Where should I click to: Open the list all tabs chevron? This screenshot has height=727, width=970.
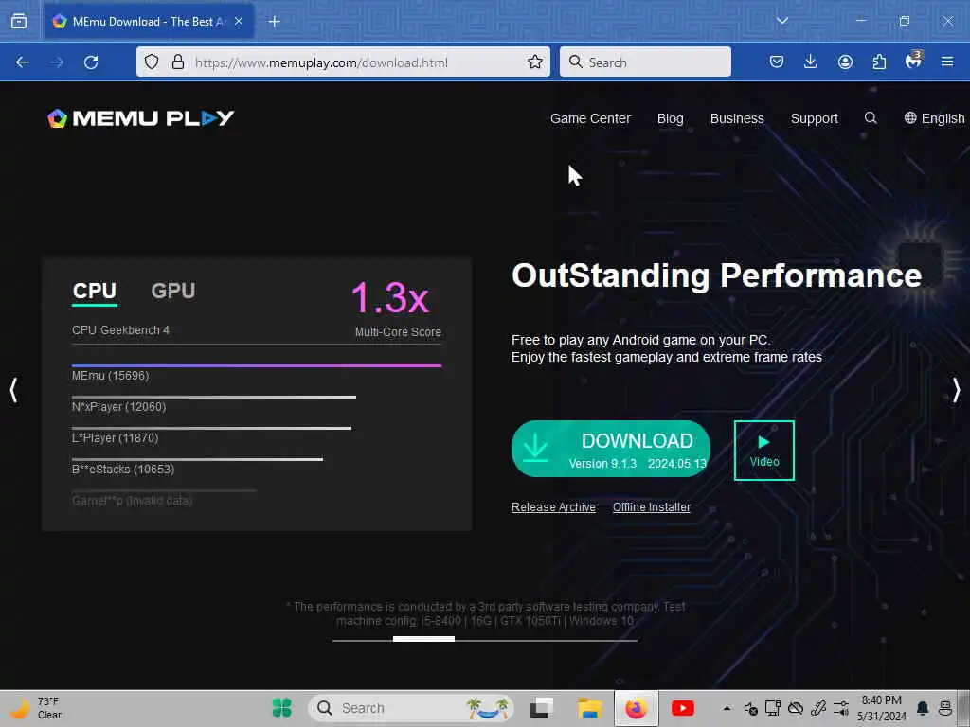781,21
